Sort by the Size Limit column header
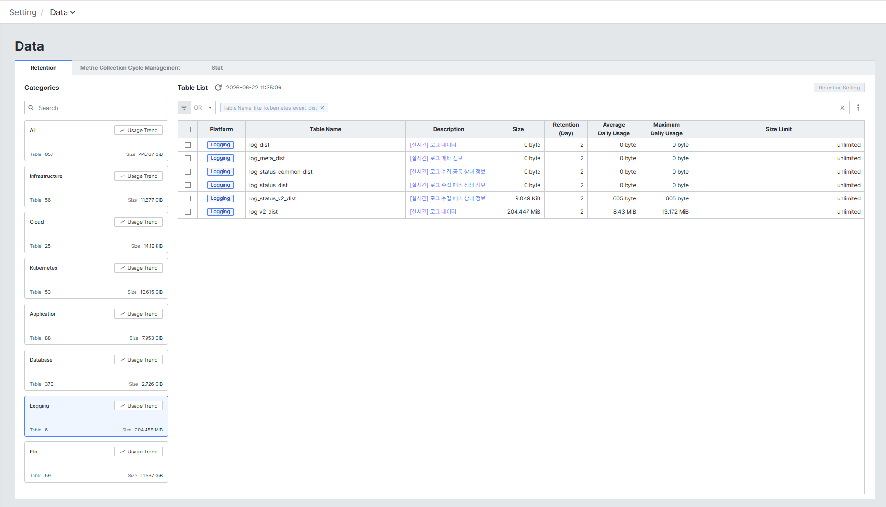Image resolution: width=886 pixels, height=507 pixels. (778, 129)
